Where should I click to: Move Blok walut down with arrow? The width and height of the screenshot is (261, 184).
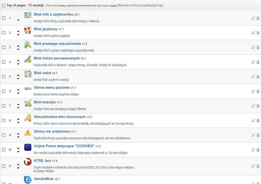(18, 78)
